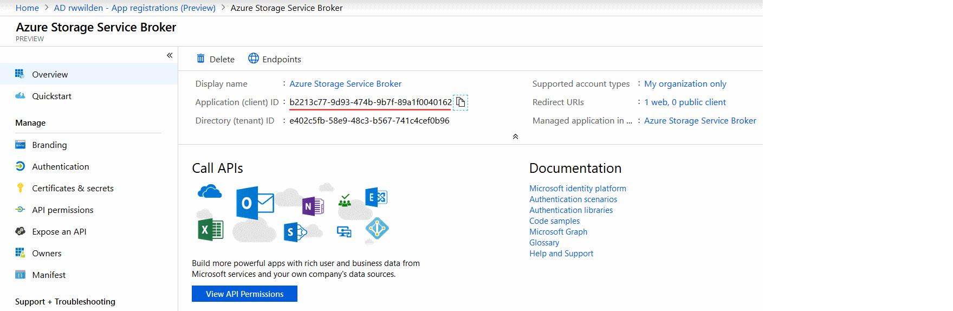Open the Code samples link
Viewport: 953px width, 311px height.
pos(554,221)
